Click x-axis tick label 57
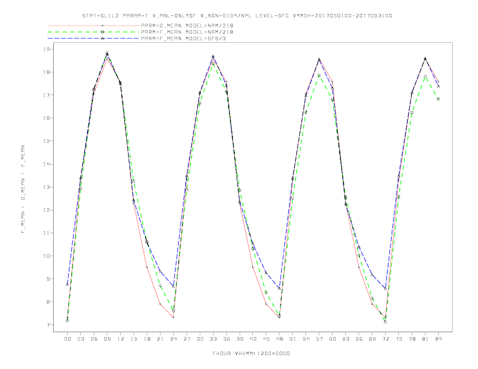Screen dimensions: 478x369 pyautogui.click(x=319, y=339)
